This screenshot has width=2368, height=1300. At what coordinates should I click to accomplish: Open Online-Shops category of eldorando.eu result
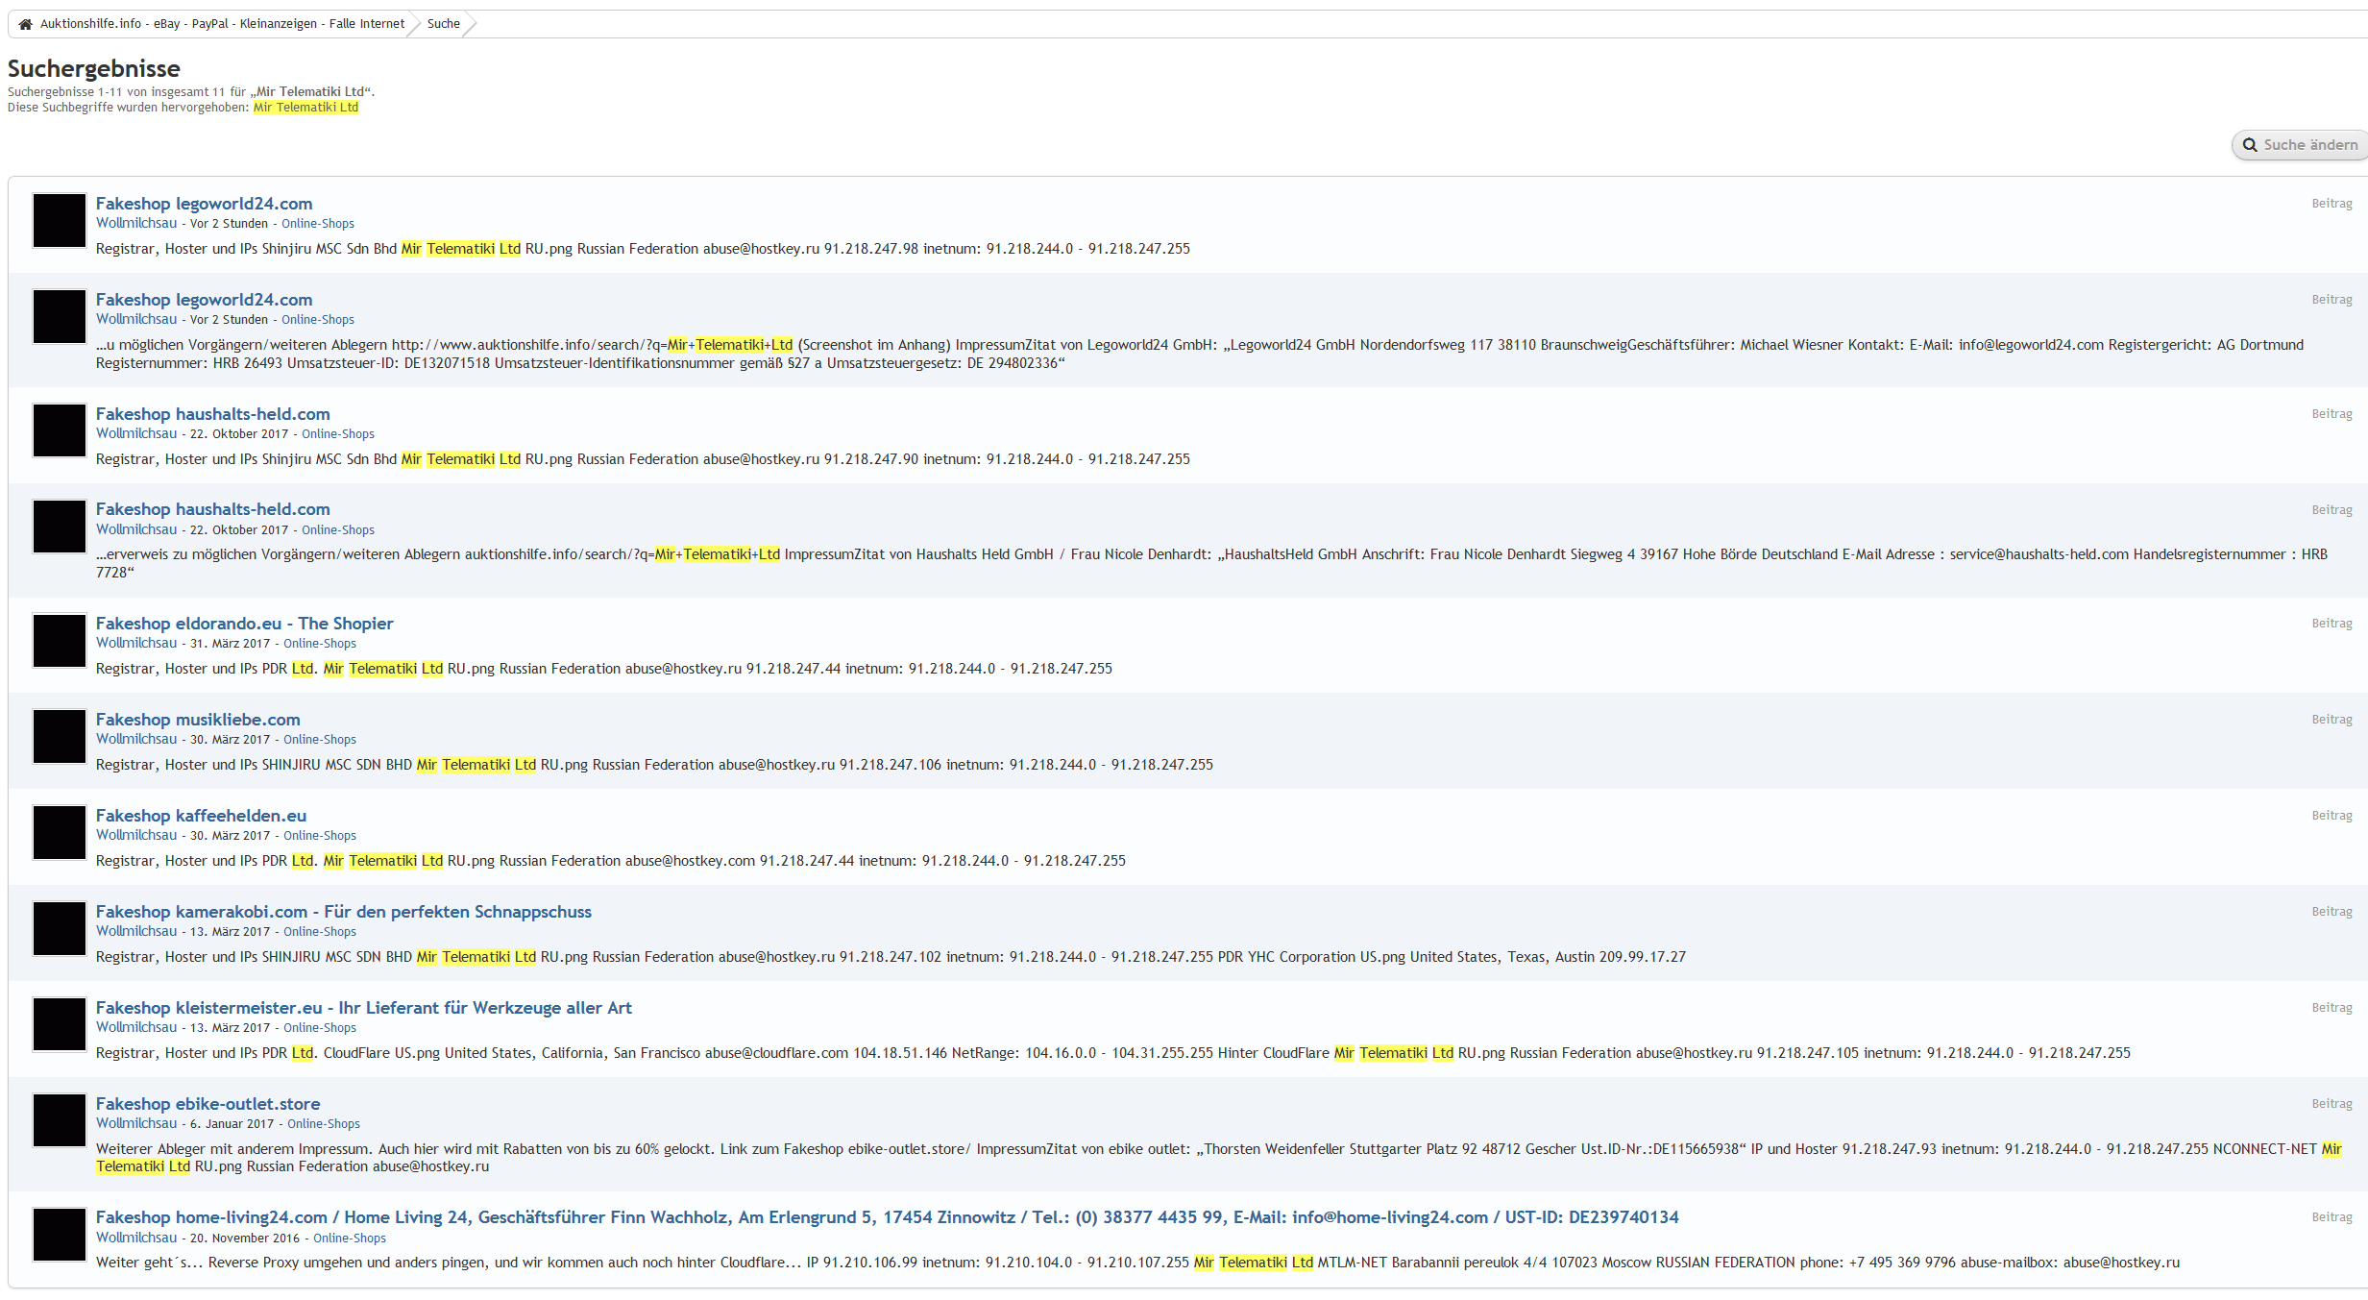[320, 644]
